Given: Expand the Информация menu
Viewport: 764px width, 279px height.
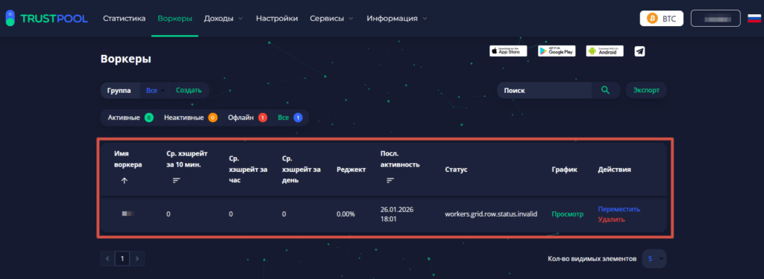Looking at the screenshot, I should coord(397,19).
